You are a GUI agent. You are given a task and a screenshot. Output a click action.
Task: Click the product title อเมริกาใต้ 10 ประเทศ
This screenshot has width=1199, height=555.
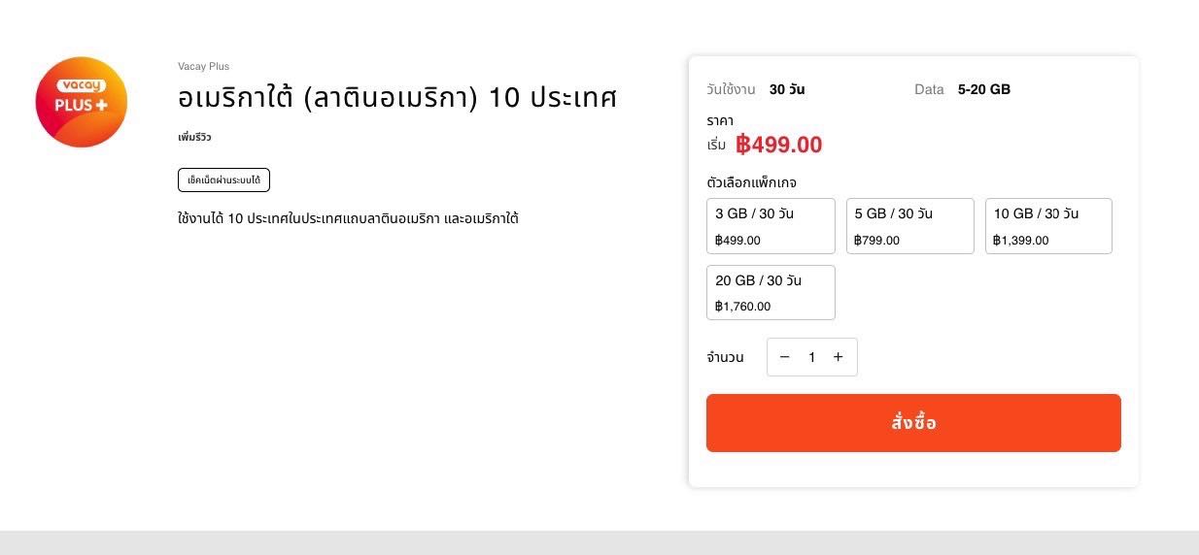point(397,98)
